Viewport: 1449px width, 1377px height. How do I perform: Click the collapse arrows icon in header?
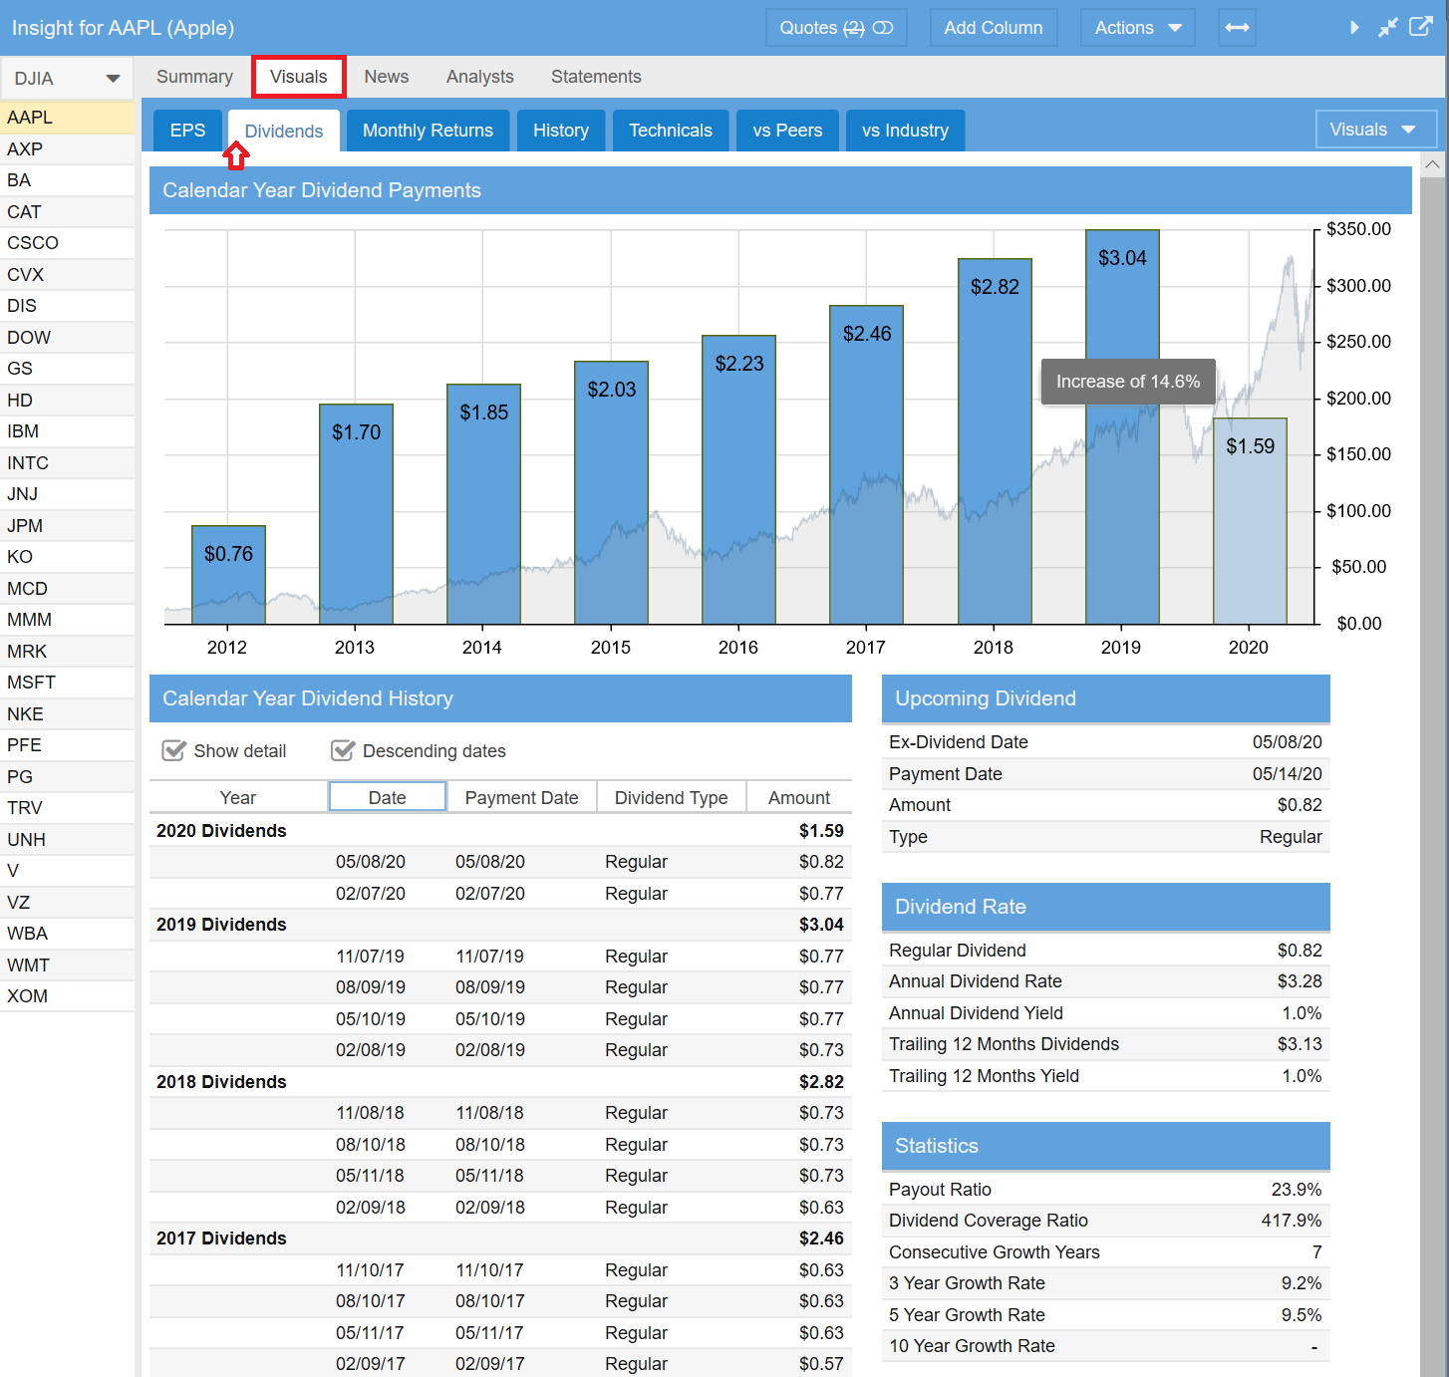pyautogui.click(x=1387, y=28)
